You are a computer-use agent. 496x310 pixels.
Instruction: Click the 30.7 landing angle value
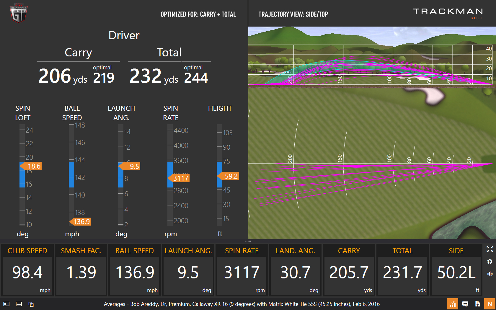coord(296,272)
